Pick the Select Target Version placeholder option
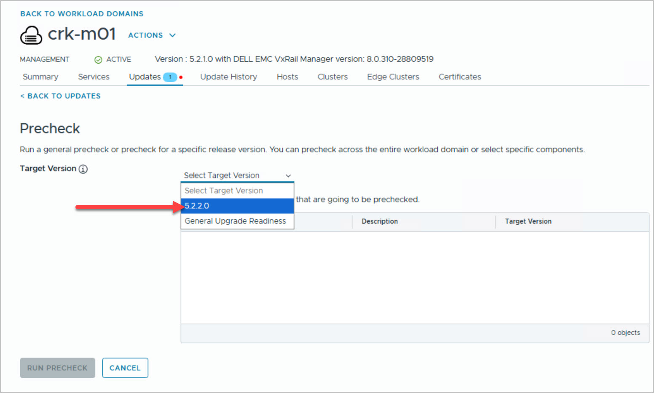 (x=224, y=191)
